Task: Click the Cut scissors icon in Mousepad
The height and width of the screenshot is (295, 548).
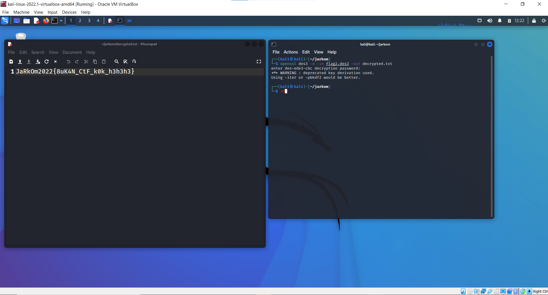Action: (x=86, y=62)
